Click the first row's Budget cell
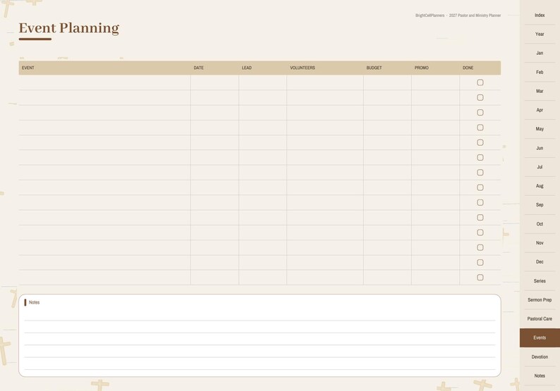 (387, 82)
